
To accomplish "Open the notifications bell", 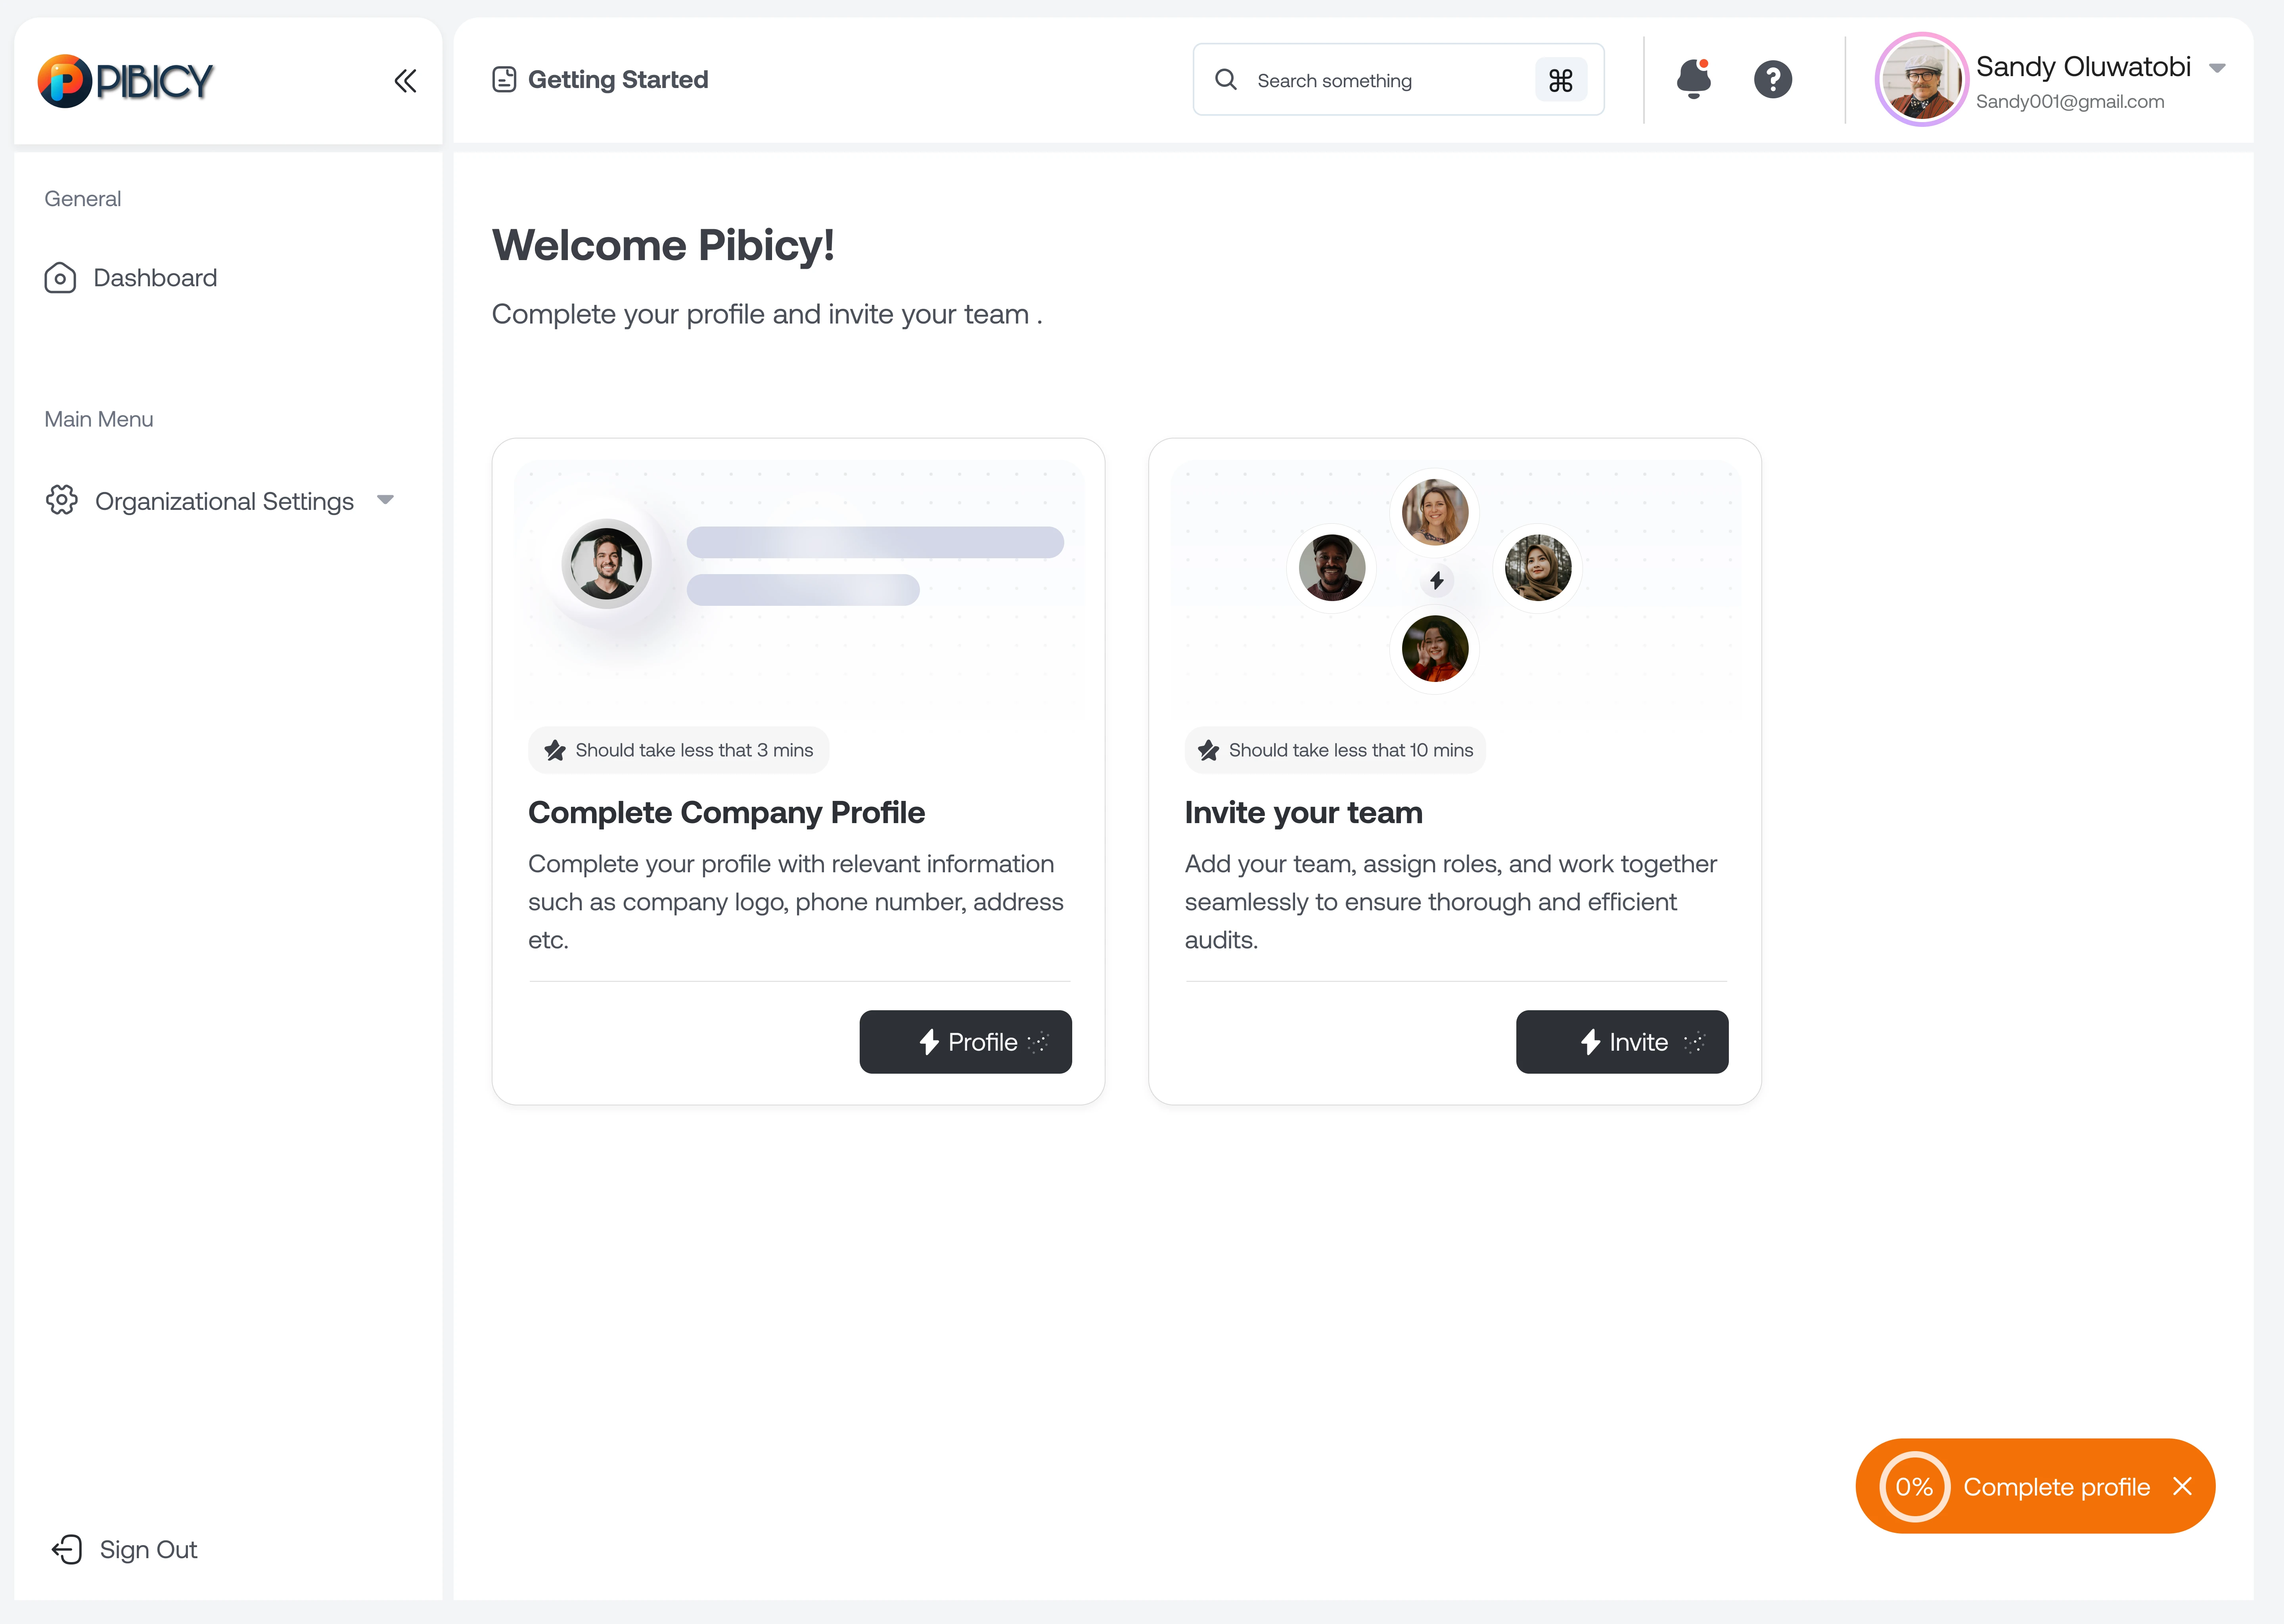I will 1694,79.
